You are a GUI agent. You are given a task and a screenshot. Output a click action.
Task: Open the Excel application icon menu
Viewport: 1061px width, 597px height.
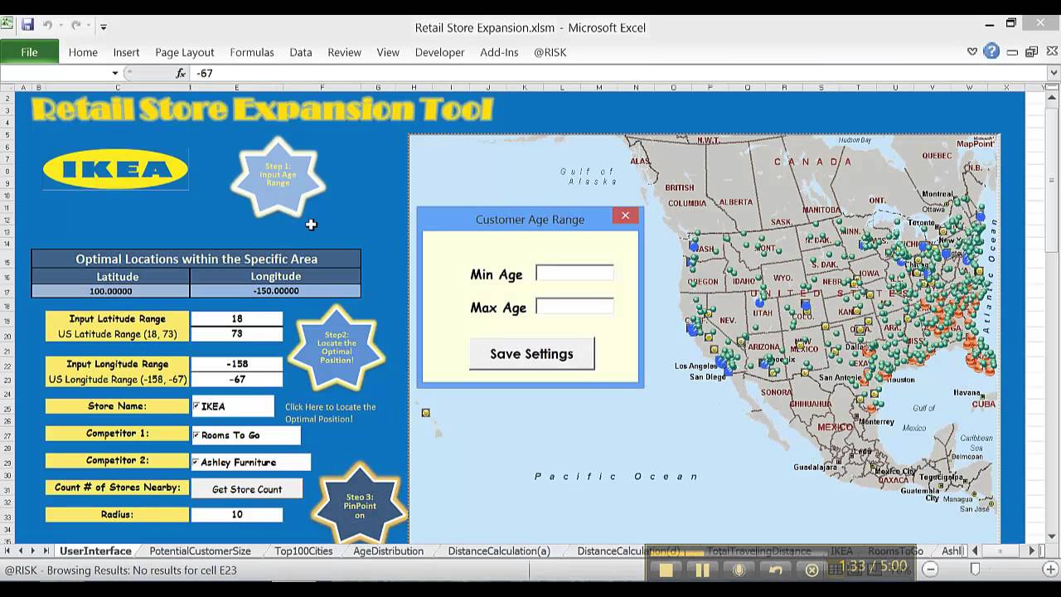point(7,23)
